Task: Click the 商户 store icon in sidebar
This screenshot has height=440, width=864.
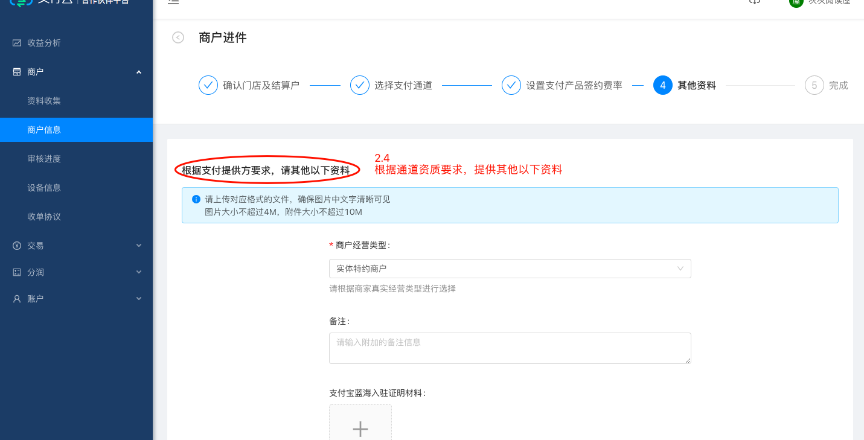Action: click(17, 72)
